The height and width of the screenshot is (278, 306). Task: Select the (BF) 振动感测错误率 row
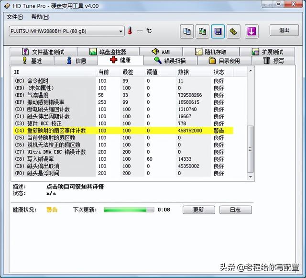click(x=123, y=102)
